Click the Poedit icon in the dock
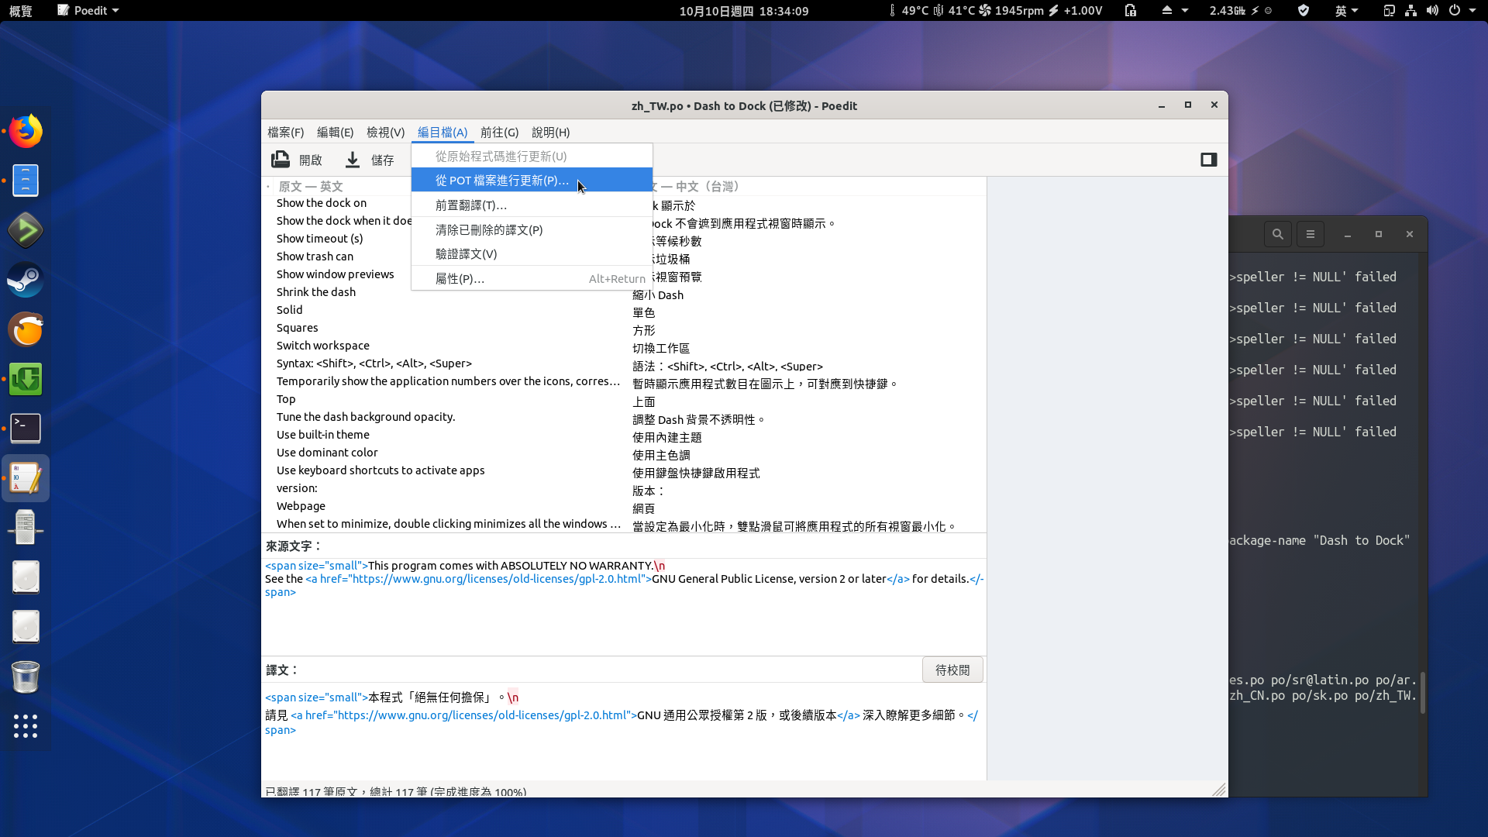 point(26,478)
